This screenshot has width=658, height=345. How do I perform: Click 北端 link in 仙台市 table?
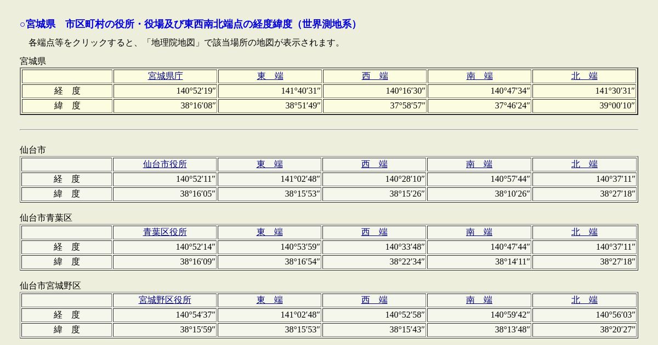point(585,164)
